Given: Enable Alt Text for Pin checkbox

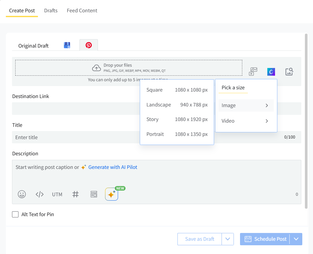Looking at the screenshot, I should point(15,214).
